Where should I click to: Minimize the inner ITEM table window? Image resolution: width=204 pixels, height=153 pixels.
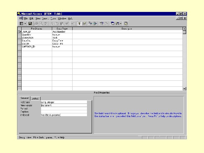point(177,18)
